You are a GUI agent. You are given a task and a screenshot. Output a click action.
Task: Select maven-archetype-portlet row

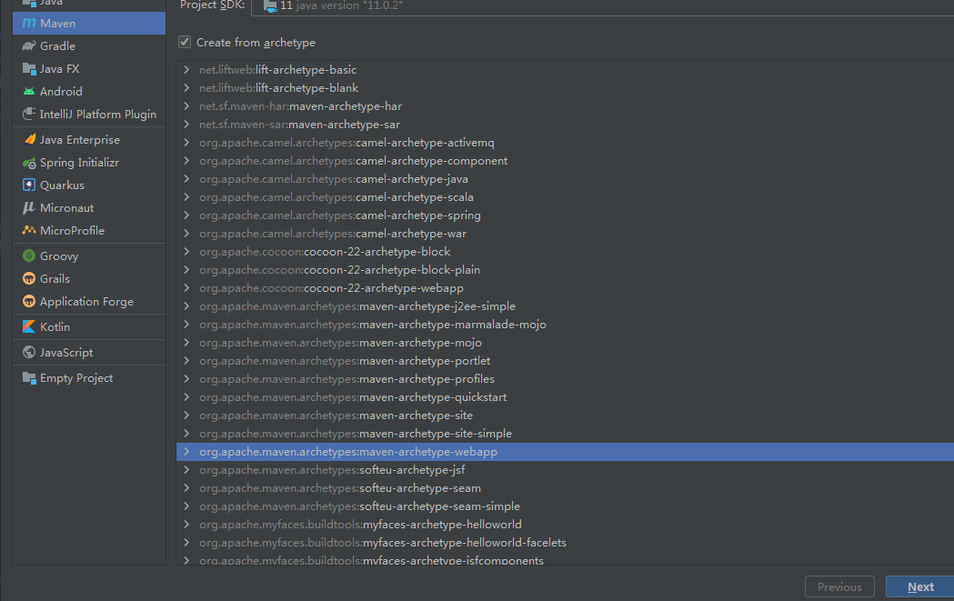click(x=566, y=361)
